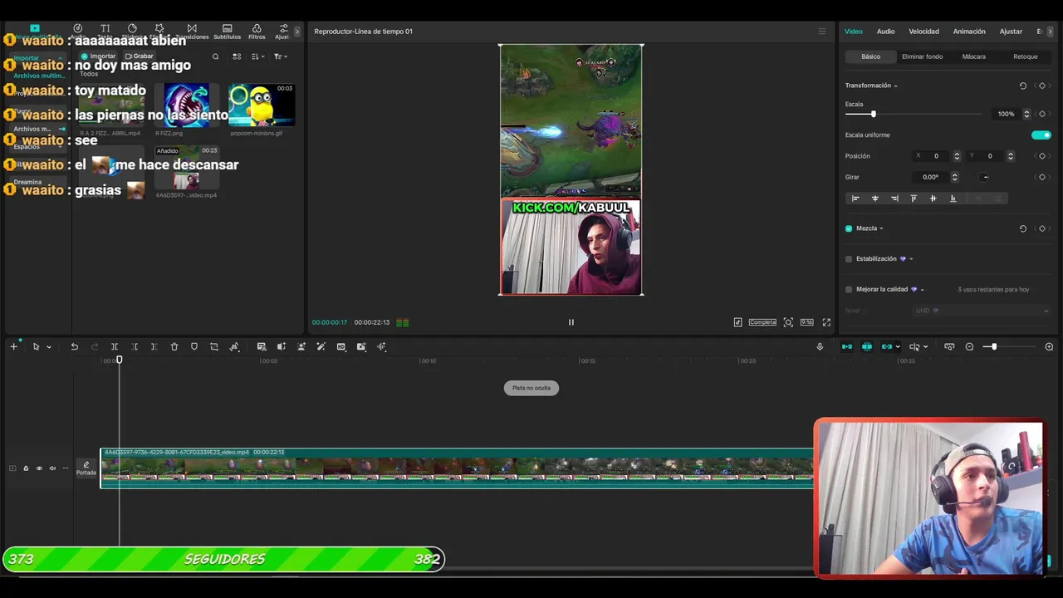Open fullscreen player view
Image resolution: width=1063 pixels, height=598 pixels.
click(x=826, y=322)
